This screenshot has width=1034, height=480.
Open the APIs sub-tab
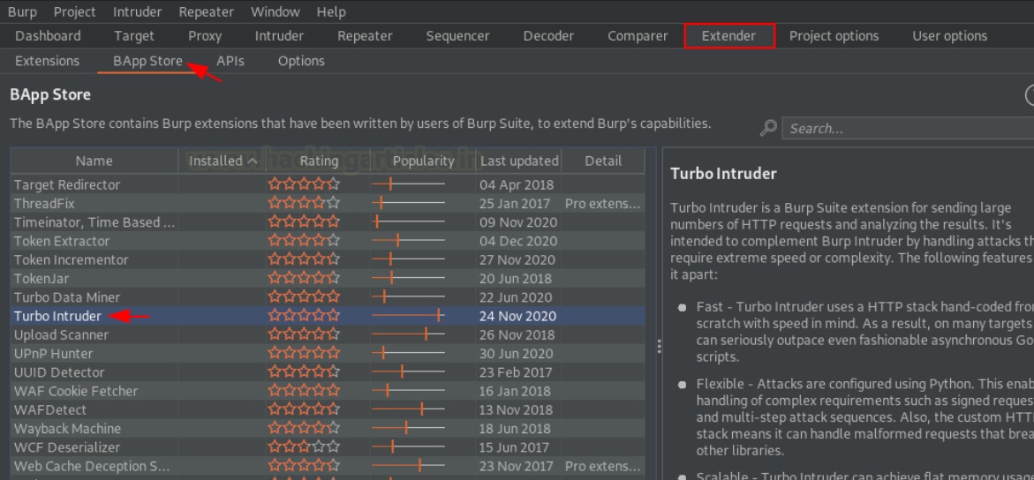230,61
